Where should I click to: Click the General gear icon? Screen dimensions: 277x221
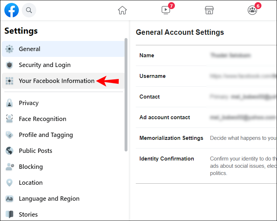click(9, 49)
